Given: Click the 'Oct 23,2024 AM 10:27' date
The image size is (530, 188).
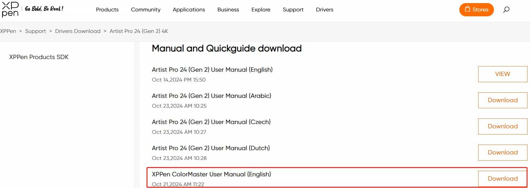Looking at the screenshot, I should coord(179,132).
